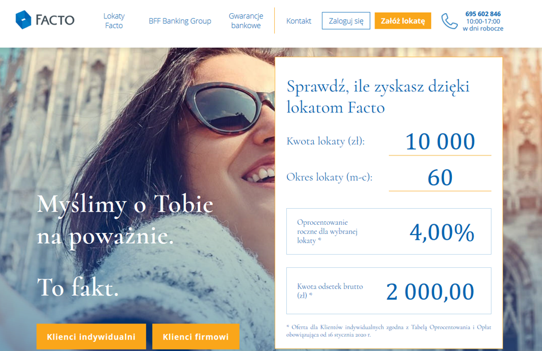542x351 pixels.
Task: Click the Zaloguj się button
Action: click(346, 21)
